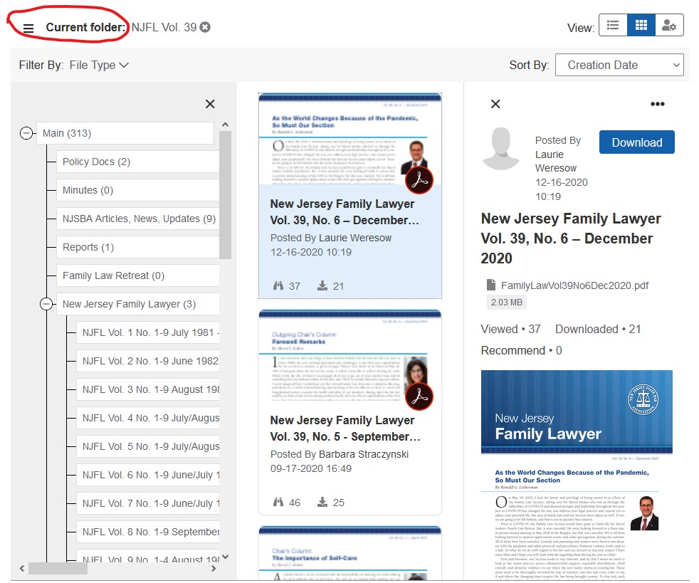Image resolution: width=699 pixels, height=583 pixels.
Task: Collapse the Main (313) folder node
Action: coord(26,133)
